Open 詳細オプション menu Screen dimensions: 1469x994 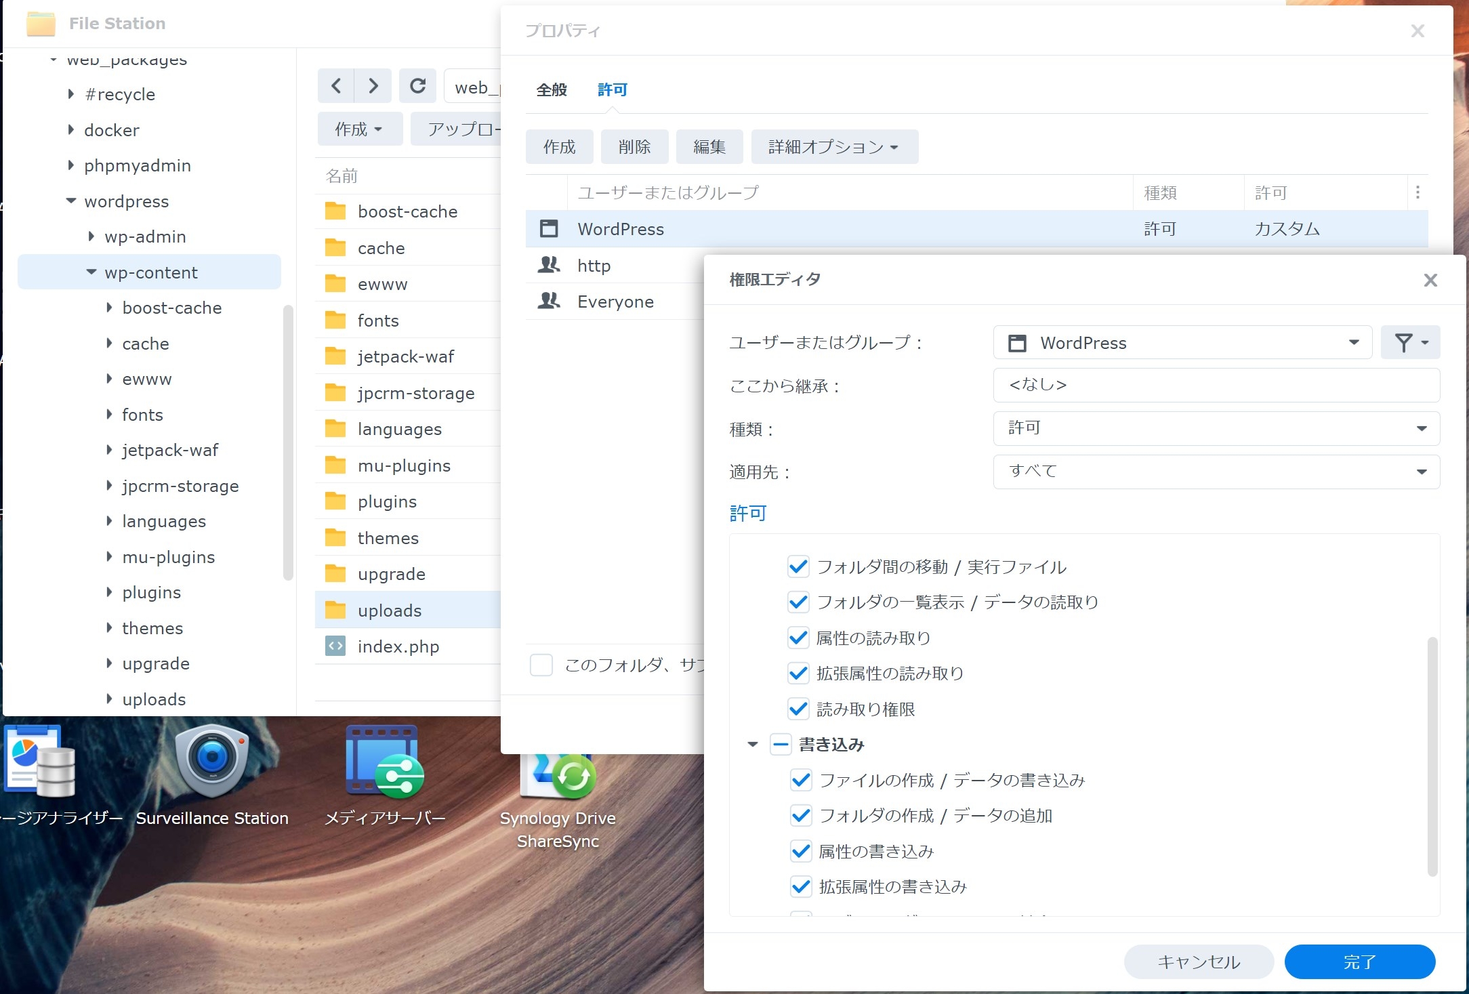[834, 147]
